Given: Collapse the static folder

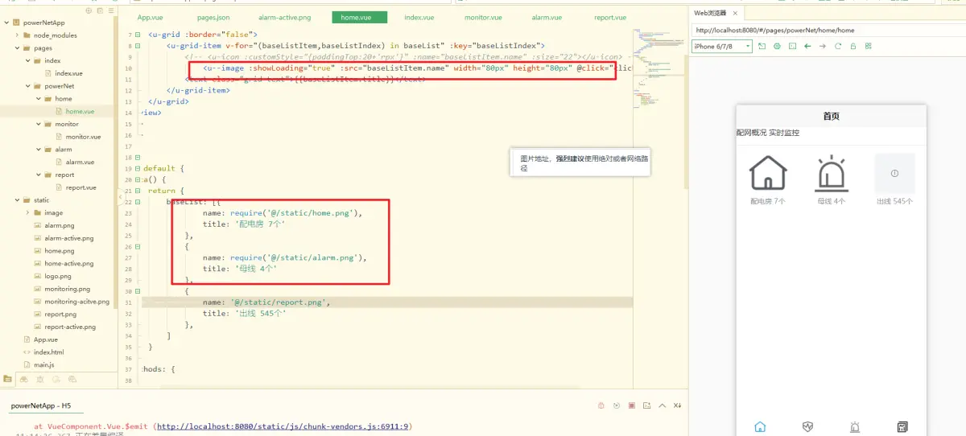Looking at the screenshot, I should (x=16, y=200).
